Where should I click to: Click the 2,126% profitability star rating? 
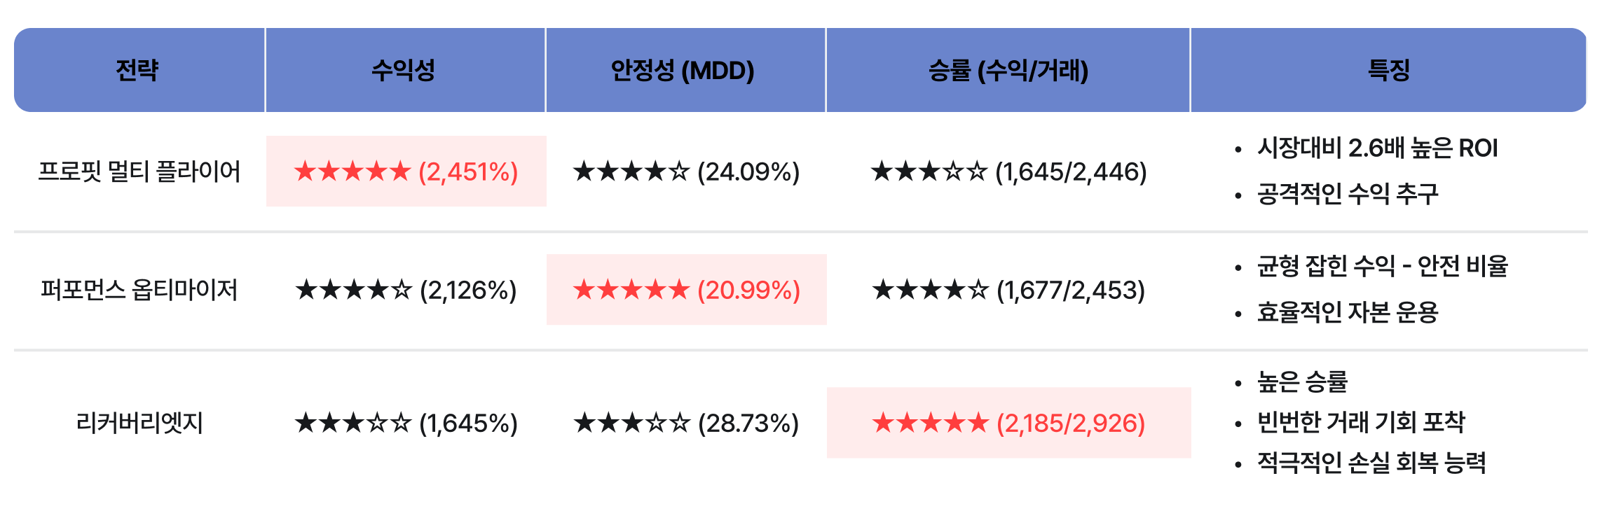[406, 290]
